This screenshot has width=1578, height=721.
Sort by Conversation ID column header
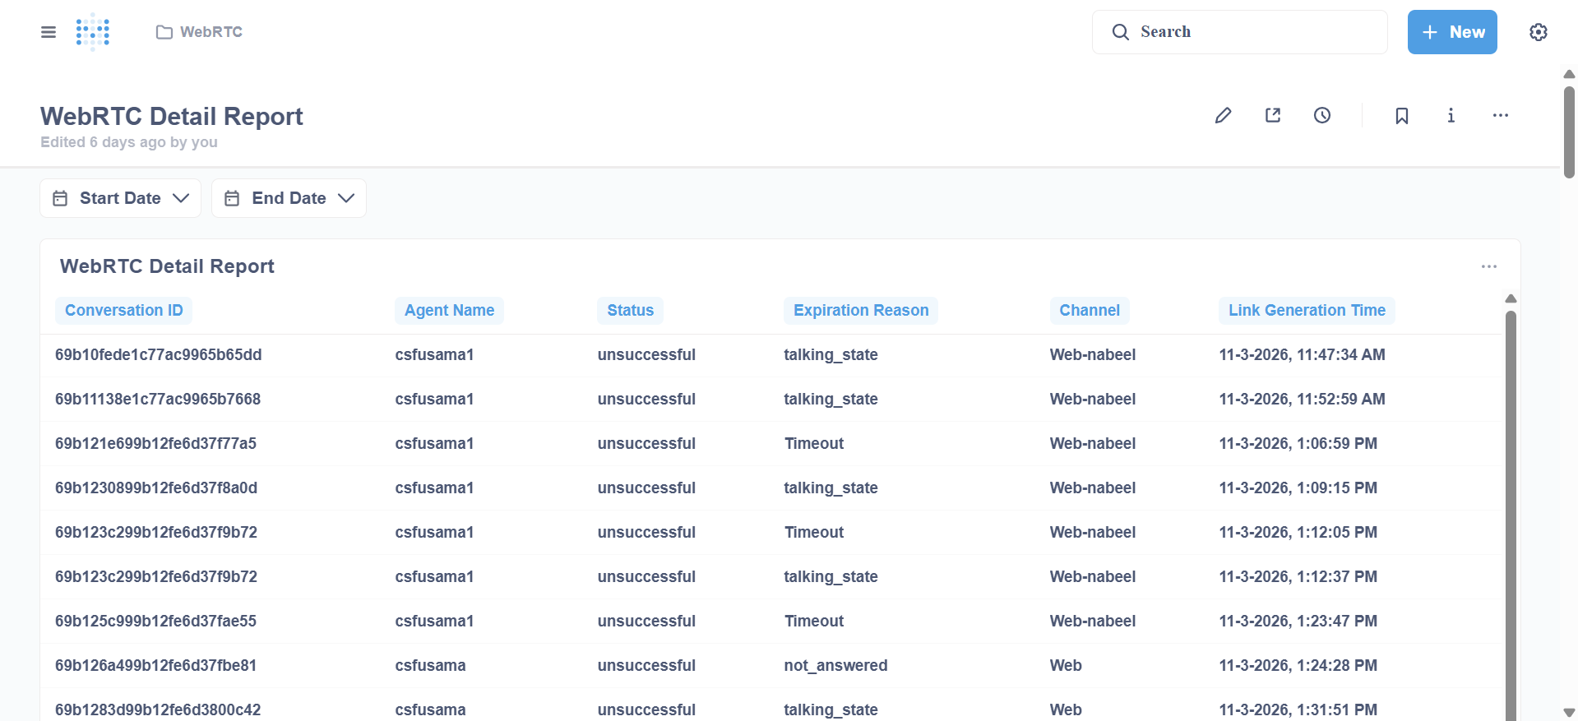click(x=123, y=311)
